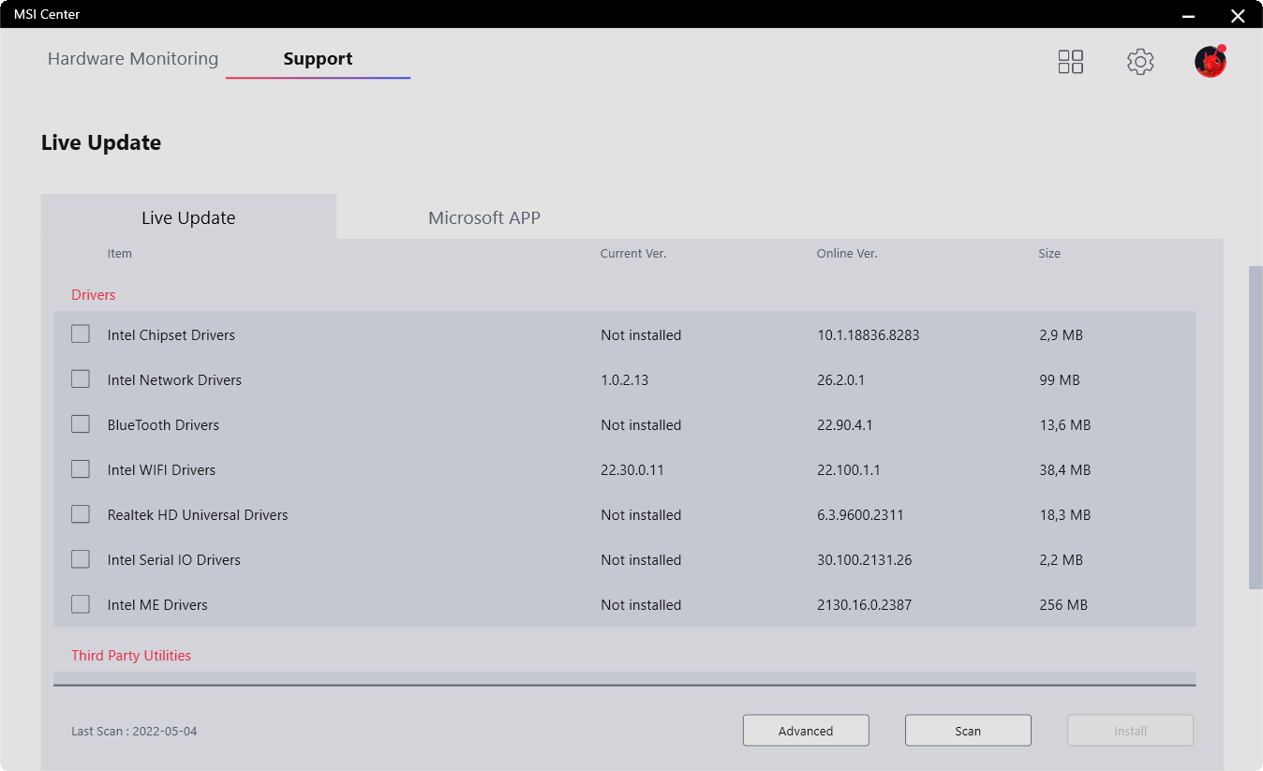The height and width of the screenshot is (771, 1263).
Task: Click the Live Update page title
Action: coord(101,143)
